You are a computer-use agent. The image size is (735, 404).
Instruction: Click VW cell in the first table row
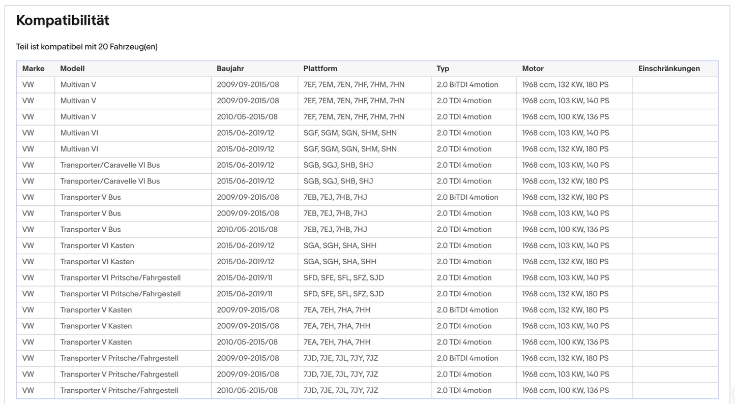click(x=28, y=85)
